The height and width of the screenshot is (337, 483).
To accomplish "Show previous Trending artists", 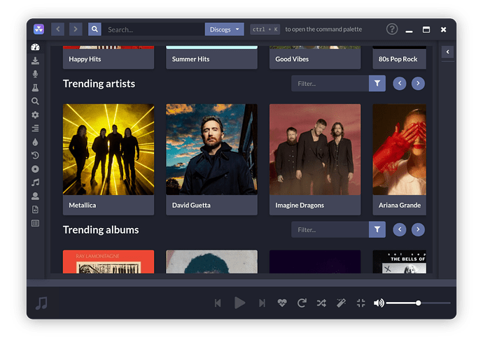I will (400, 83).
